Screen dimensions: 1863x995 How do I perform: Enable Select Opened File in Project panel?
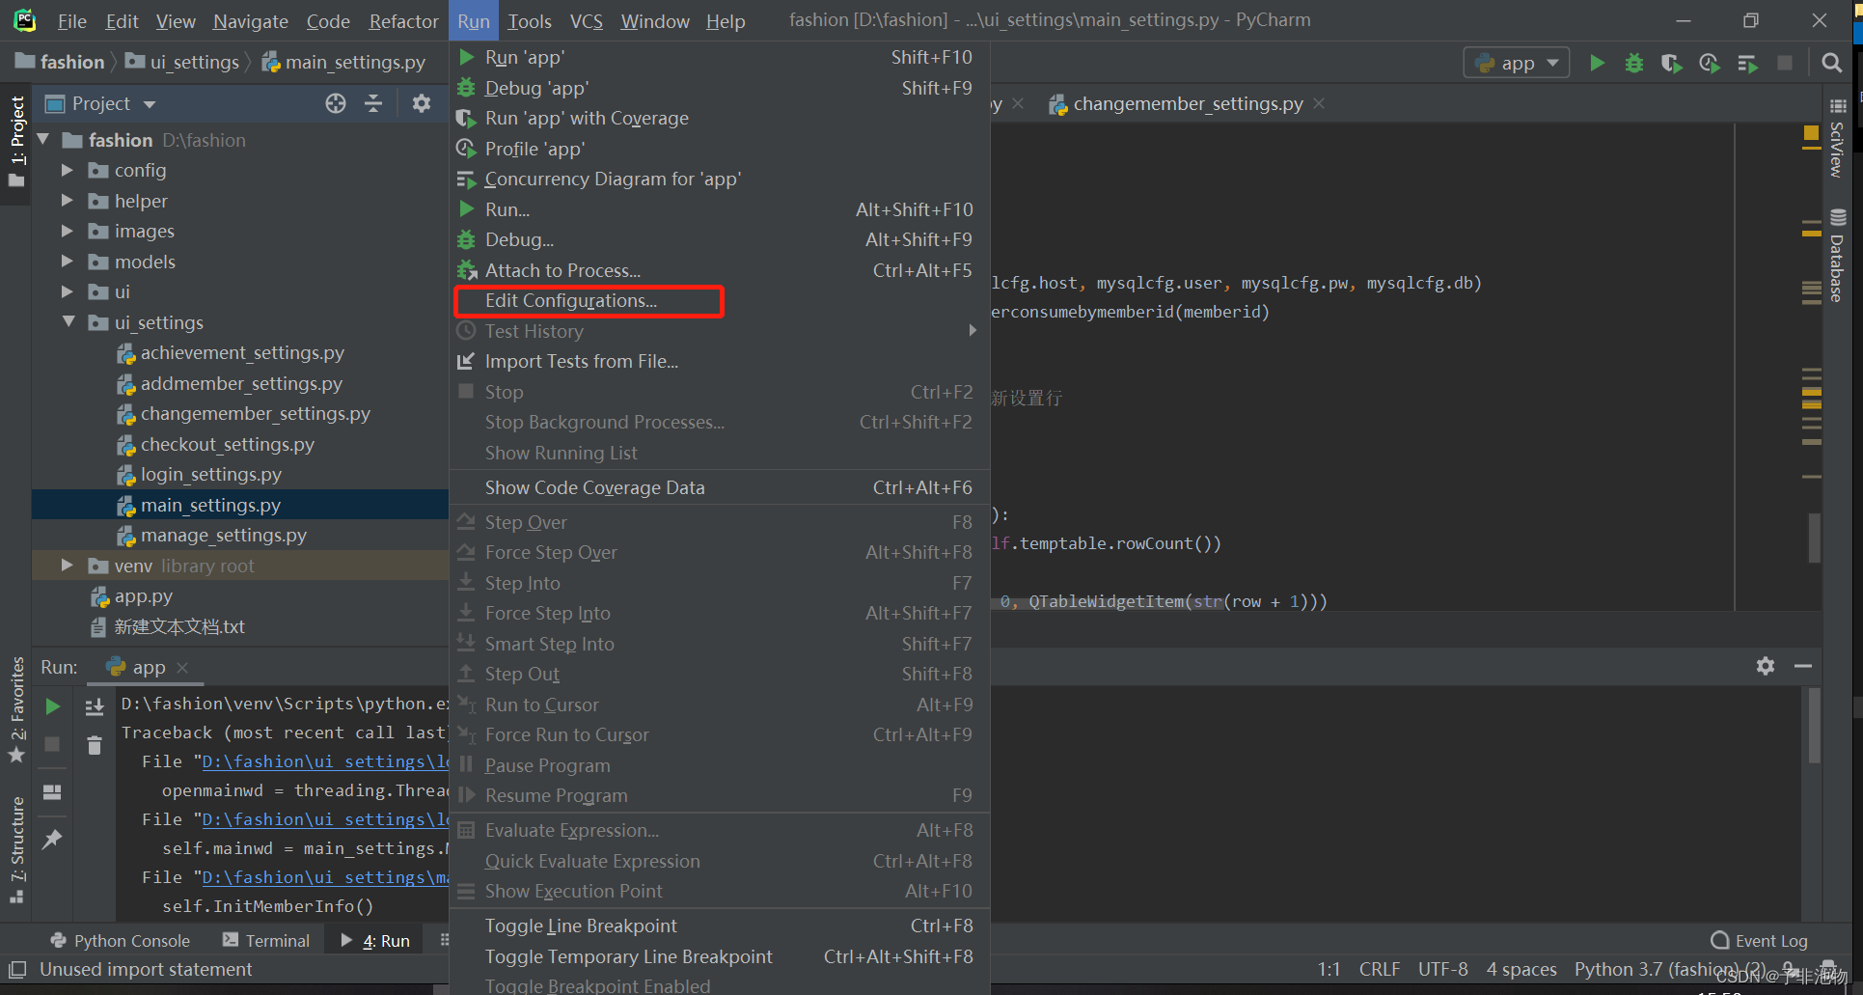pos(335,103)
